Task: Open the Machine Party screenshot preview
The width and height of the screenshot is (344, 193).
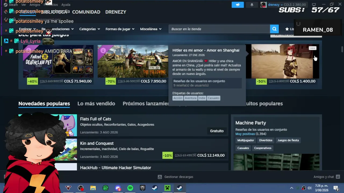Action: pyautogui.click(x=277, y=162)
